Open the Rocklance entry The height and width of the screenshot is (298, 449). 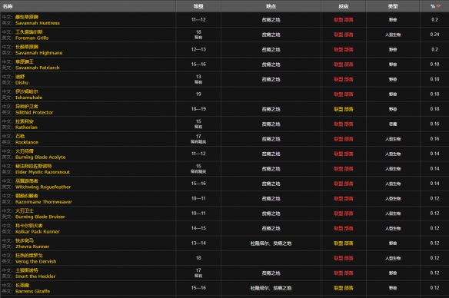point(27,142)
